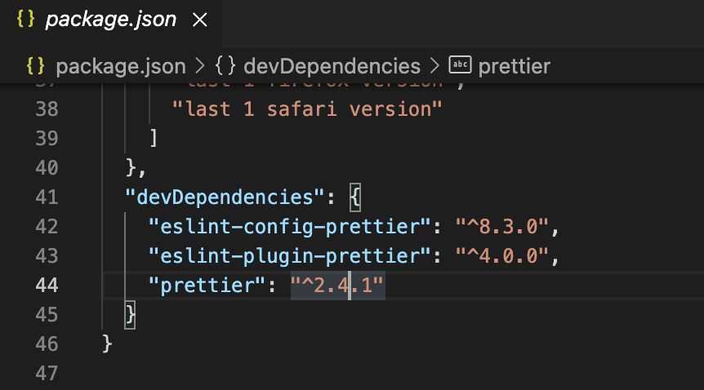This screenshot has width=704, height=390.
Task: Open devDependencies breadcrumb segment
Action: pyautogui.click(x=332, y=66)
